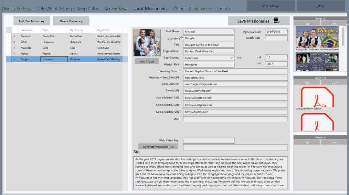Click Add under Image List
349x195 pixels.
click(307, 24)
